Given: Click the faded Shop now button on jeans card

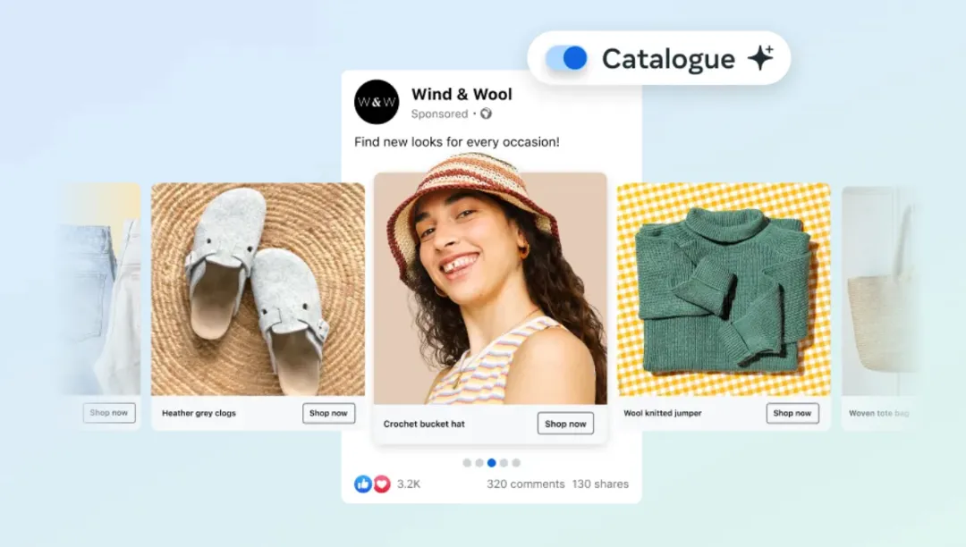Looking at the screenshot, I should (109, 412).
